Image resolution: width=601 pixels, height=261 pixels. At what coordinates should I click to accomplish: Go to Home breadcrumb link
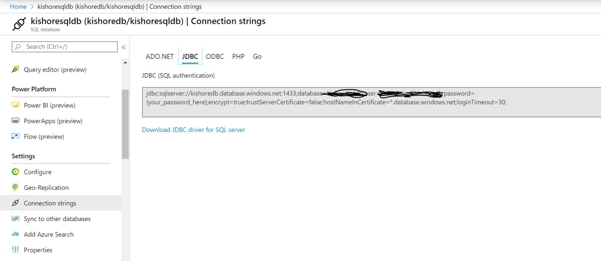pos(18,6)
